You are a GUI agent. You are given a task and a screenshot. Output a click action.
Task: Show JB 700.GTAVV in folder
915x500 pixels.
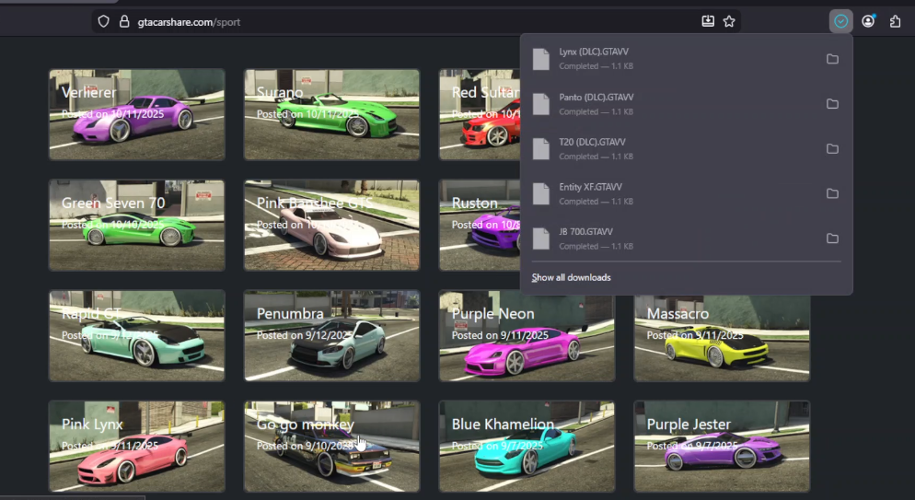coord(833,238)
